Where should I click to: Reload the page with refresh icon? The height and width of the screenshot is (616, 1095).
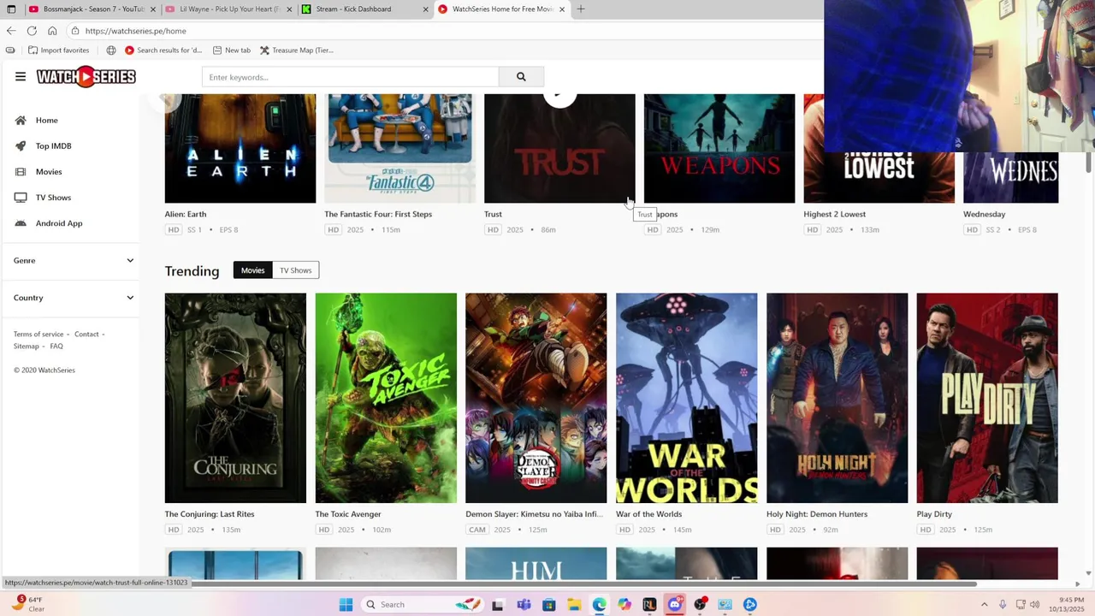[x=32, y=31]
